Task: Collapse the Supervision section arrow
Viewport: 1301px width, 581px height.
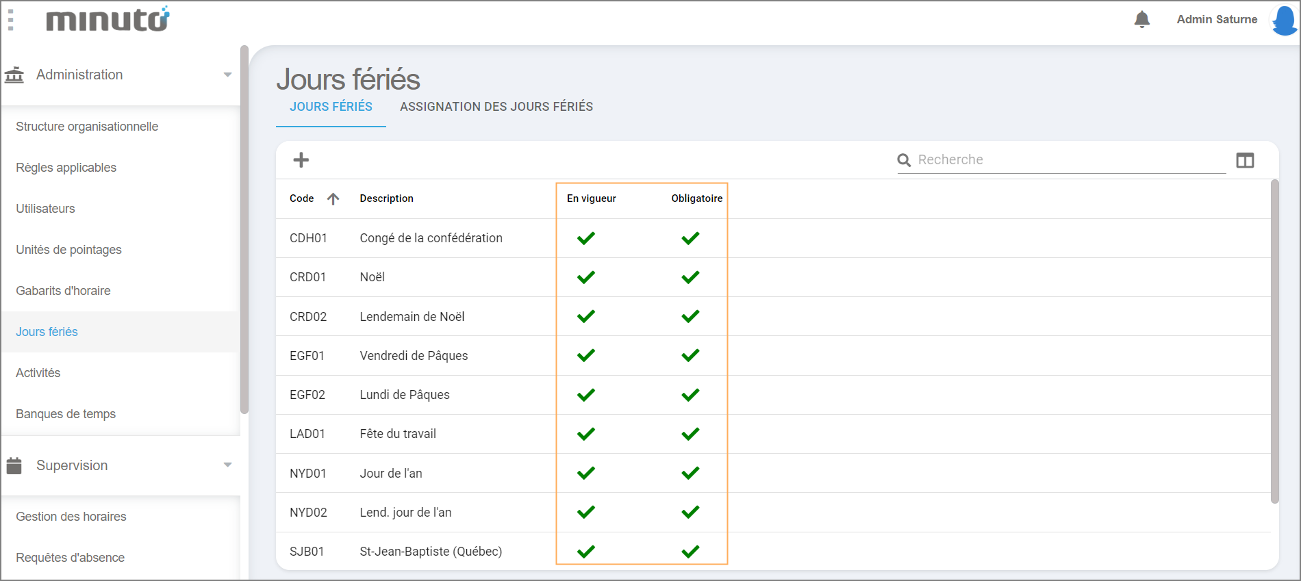Action: coord(227,465)
